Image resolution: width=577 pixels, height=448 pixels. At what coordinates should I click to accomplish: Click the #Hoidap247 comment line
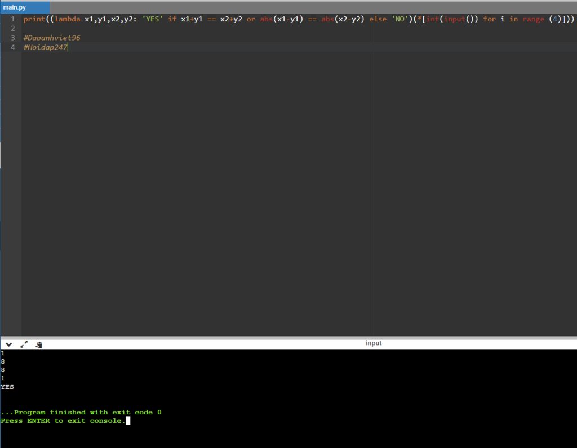(45, 47)
